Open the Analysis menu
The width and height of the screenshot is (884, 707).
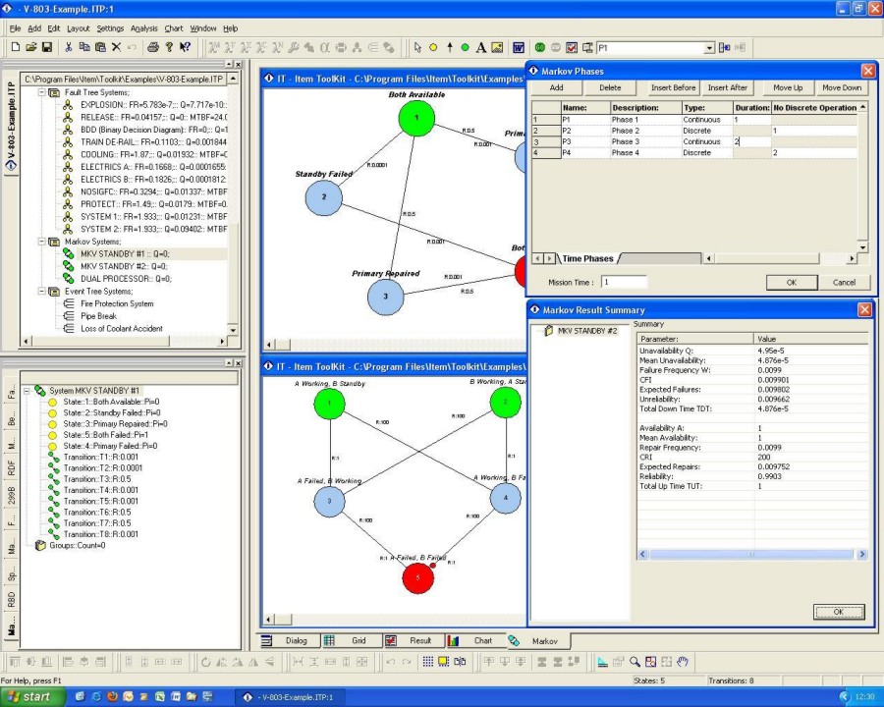click(x=143, y=28)
